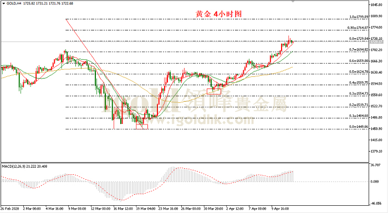Click Fibonacci label 0.8=1729.84
This screenshot has height=213, width=388.
tap(359, 39)
